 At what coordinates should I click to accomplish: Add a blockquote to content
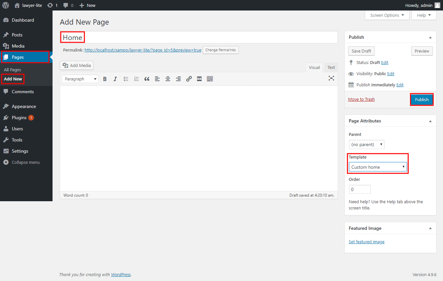147,79
